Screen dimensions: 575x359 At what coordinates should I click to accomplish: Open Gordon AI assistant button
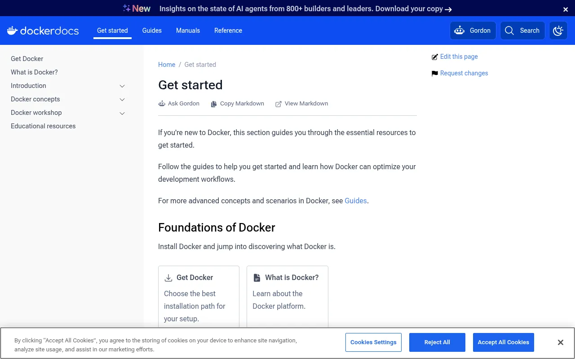(x=473, y=31)
